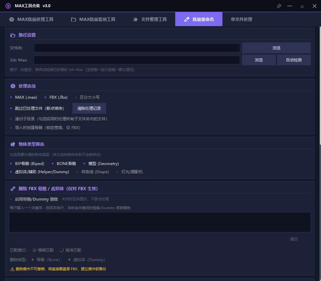Viewport: 321px width, 281px height.
Task: Toggle 骨骼 (Bone) delete type
Action: point(46,260)
